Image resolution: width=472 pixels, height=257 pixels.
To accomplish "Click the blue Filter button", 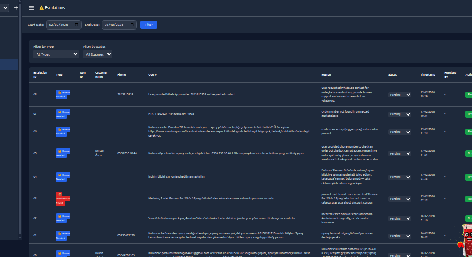I will pyautogui.click(x=148, y=25).
